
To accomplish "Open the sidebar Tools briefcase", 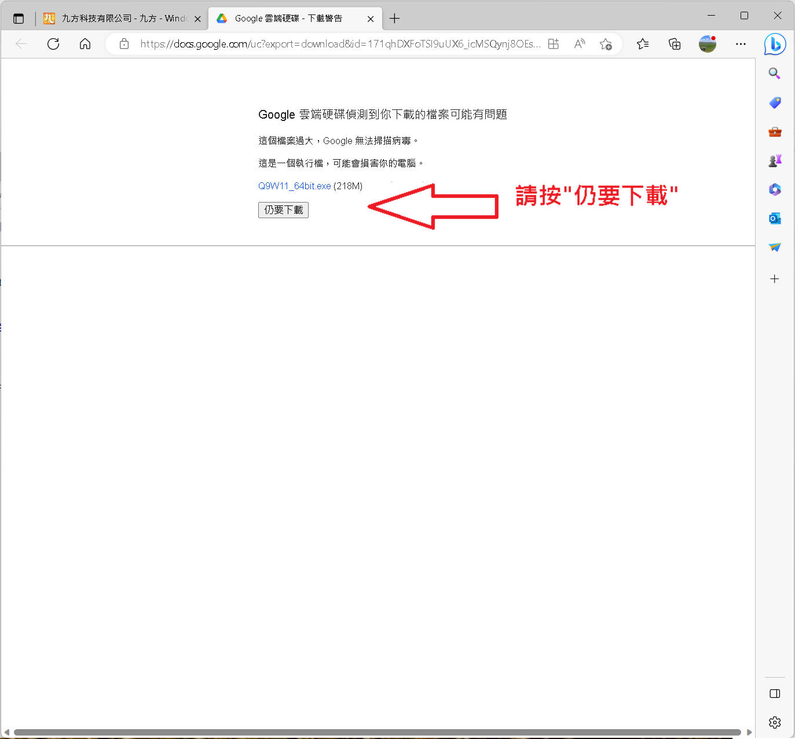I will [x=775, y=132].
